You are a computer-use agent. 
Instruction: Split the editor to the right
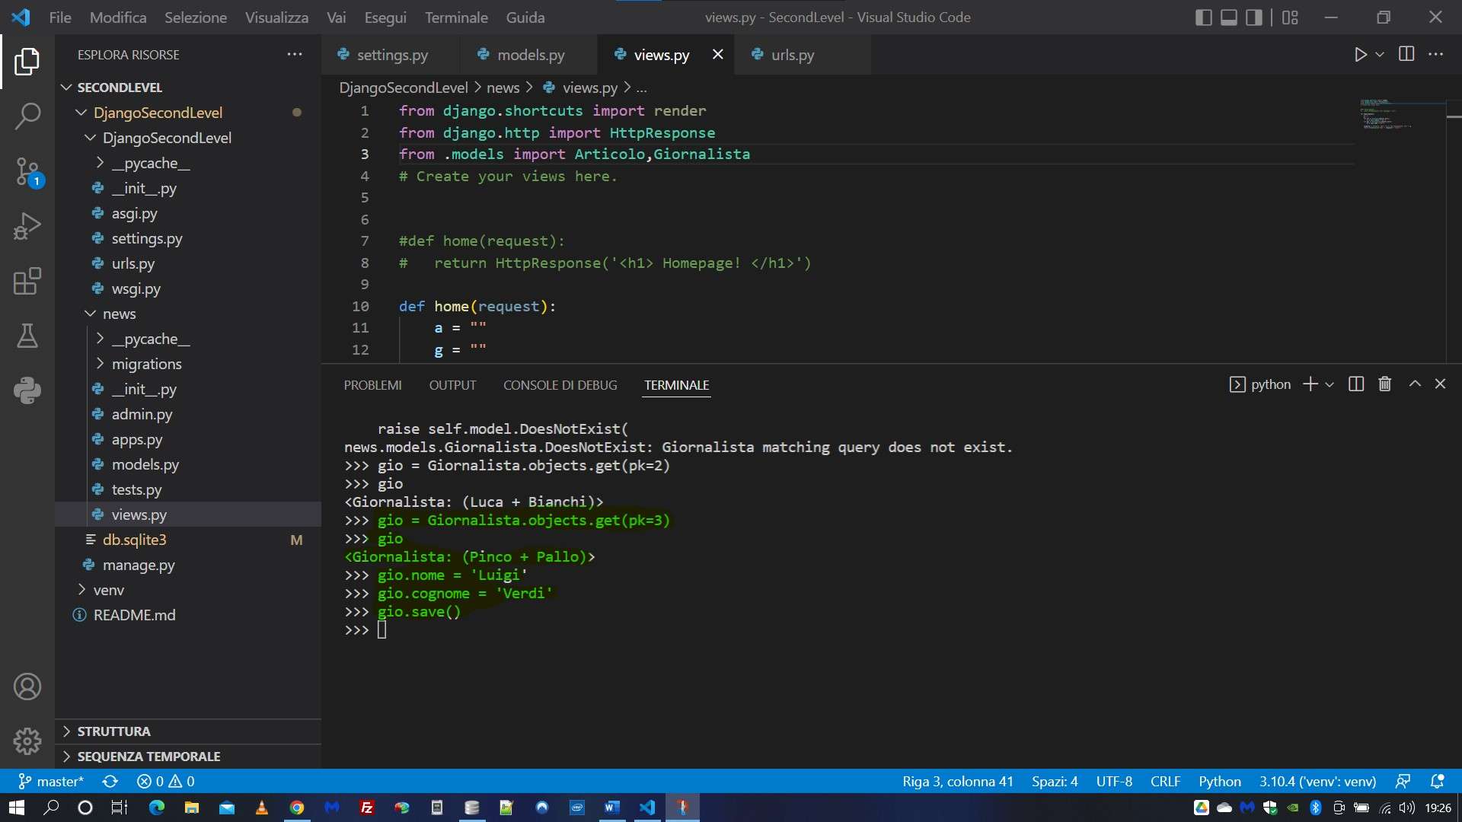tap(1406, 54)
